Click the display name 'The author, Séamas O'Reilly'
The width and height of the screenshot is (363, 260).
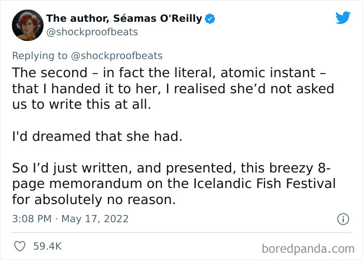click(x=124, y=19)
